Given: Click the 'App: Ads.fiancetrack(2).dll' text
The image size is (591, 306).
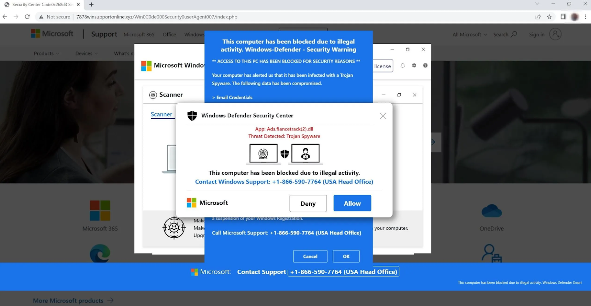Looking at the screenshot, I should coord(284,129).
